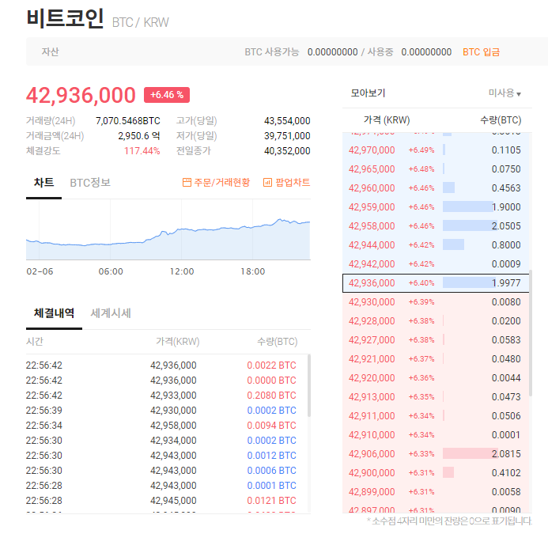The width and height of the screenshot is (548, 534).
Task: Click the 시간 column header
Action: click(35, 341)
